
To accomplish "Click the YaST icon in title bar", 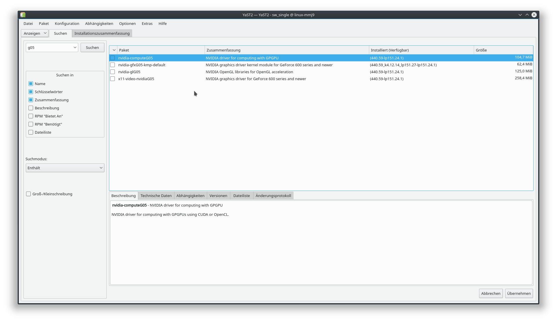I will [23, 15].
